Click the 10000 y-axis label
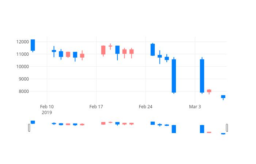Screen dimensions: 256x164 [x=23, y=67]
